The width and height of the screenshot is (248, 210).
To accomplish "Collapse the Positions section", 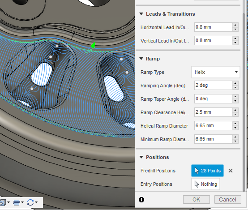I will pyautogui.click(x=141, y=157).
